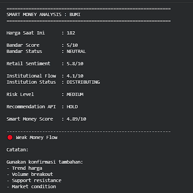Click the Weak Money Flow label
Screen dimensions: 193x193
click(37, 138)
